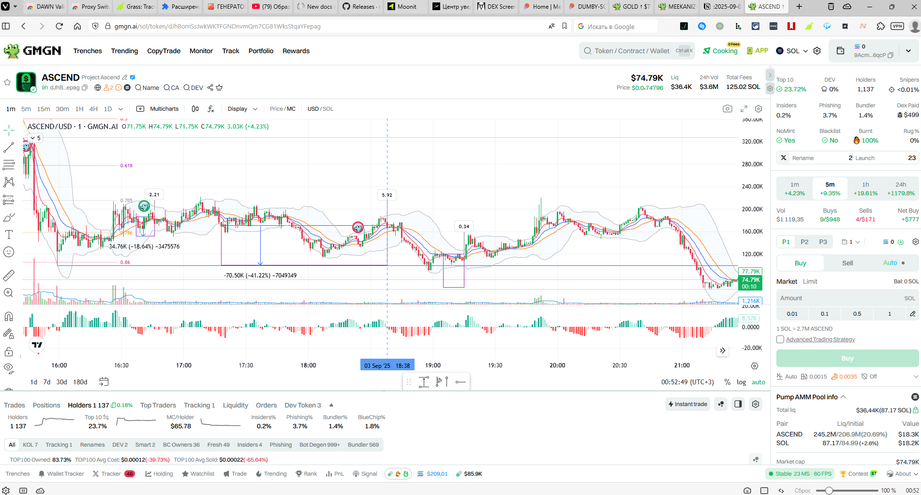Switch chart to 1H timeframe
This screenshot has height=495, width=921.
(x=79, y=109)
